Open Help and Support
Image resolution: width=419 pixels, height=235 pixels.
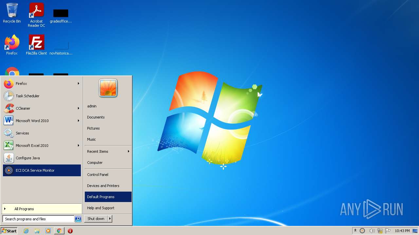pyautogui.click(x=108, y=208)
